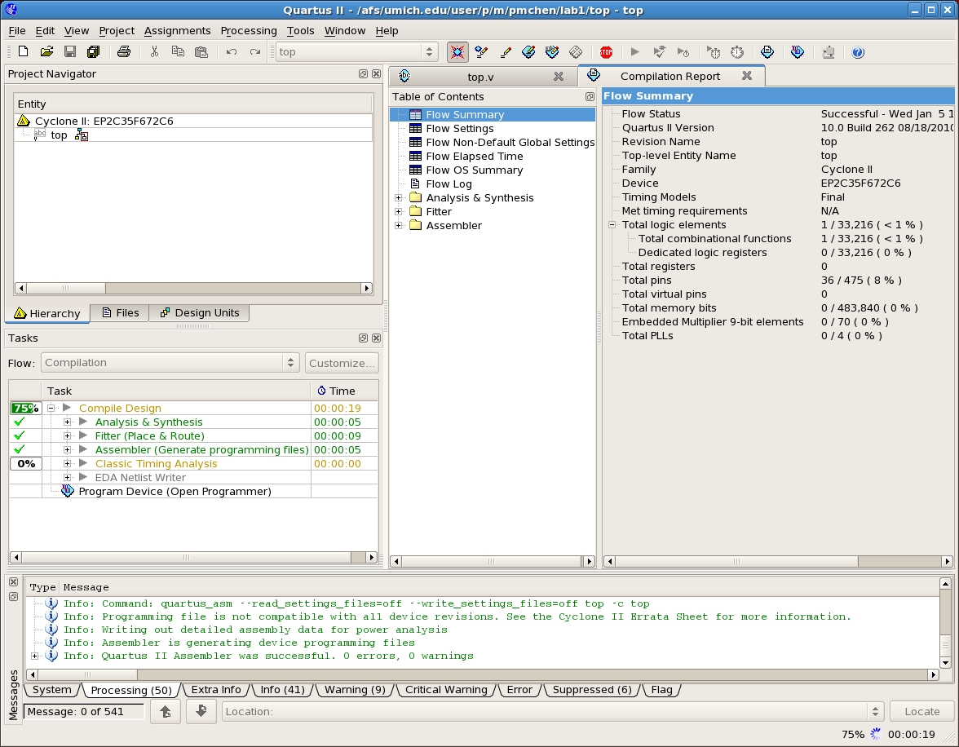Expand the Assembler was successful message
The image size is (959, 747).
(35, 656)
